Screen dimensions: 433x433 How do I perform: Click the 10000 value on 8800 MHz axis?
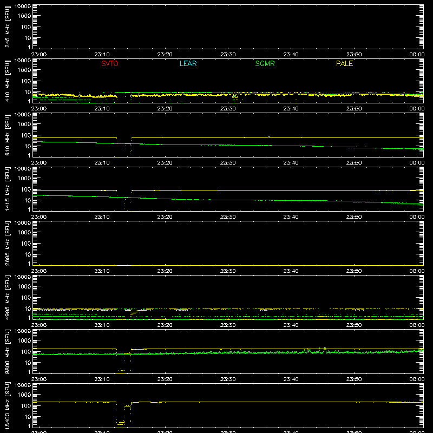(23, 331)
